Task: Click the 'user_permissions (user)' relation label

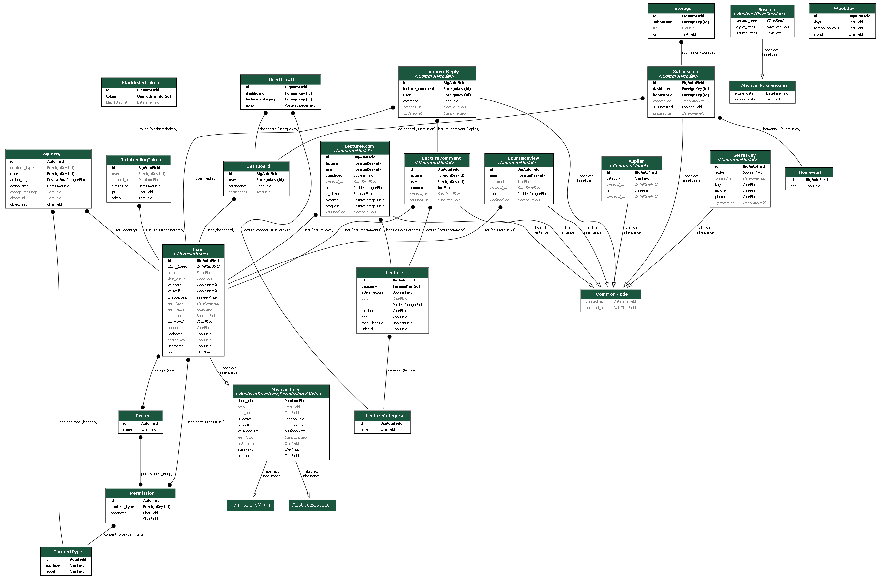Action: click(x=205, y=422)
